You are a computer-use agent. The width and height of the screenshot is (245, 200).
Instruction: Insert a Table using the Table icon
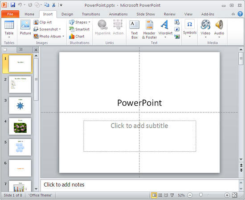pyautogui.click(x=9, y=25)
